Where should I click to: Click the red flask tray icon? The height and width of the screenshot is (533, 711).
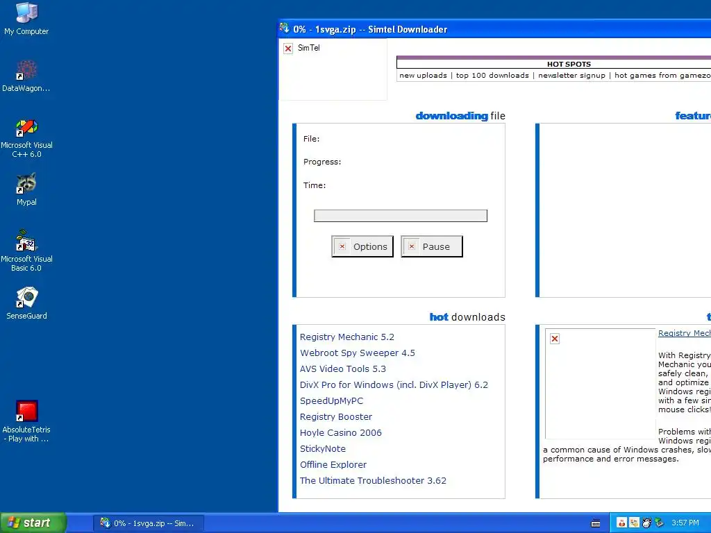coord(621,523)
